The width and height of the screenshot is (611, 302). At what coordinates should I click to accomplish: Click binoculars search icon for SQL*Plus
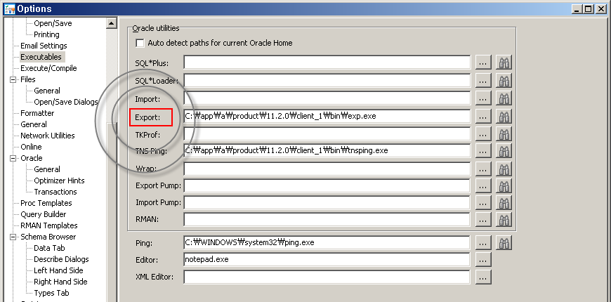click(x=504, y=63)
